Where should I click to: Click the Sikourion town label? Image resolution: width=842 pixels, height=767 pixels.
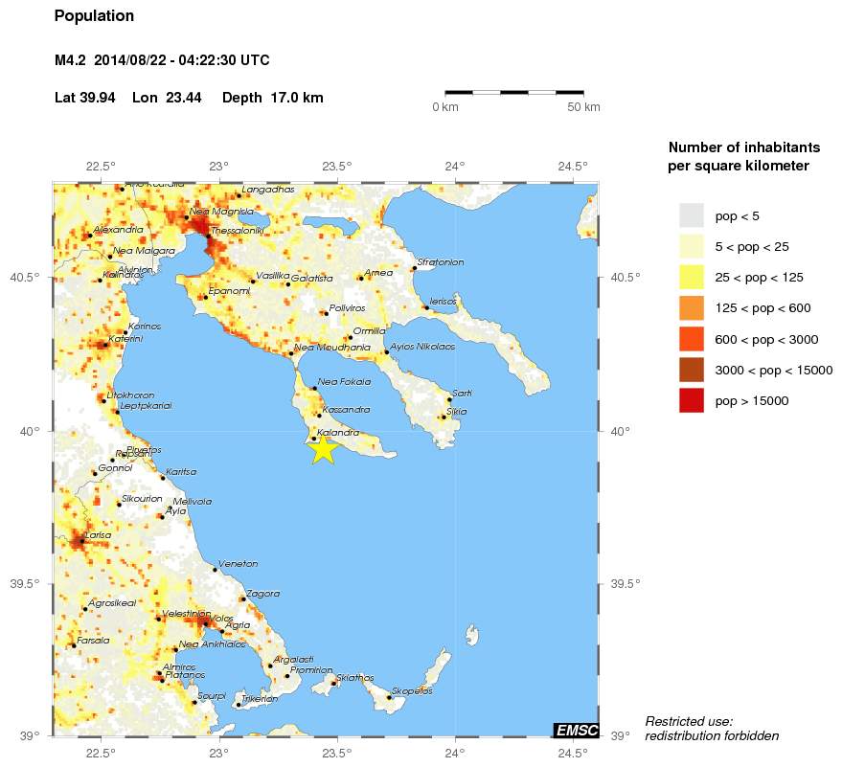(142, 499)
